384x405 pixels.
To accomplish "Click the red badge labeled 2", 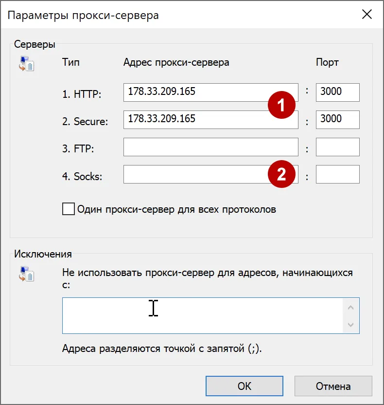I will (x=282, y=173).
